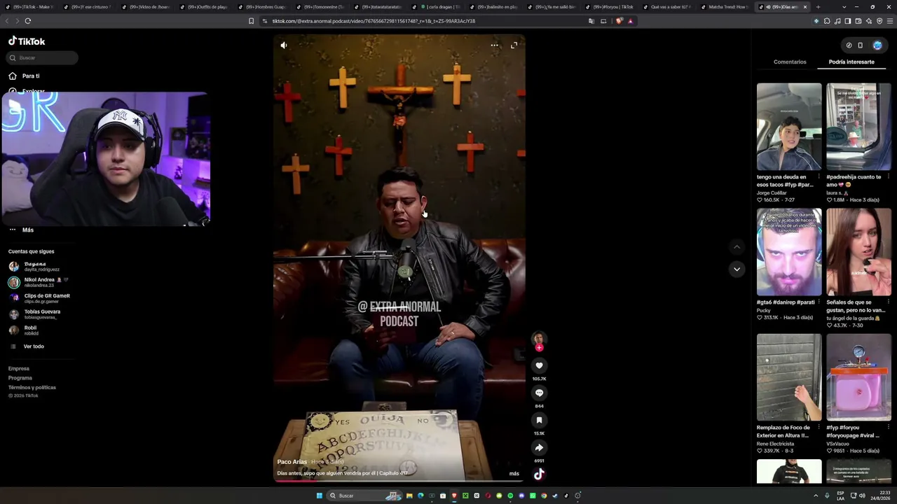Expand the Empresa footer section
897x504 pixels.
19,368
